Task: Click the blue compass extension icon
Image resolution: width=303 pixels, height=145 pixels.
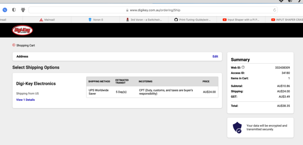Action: tap(5, 10)
